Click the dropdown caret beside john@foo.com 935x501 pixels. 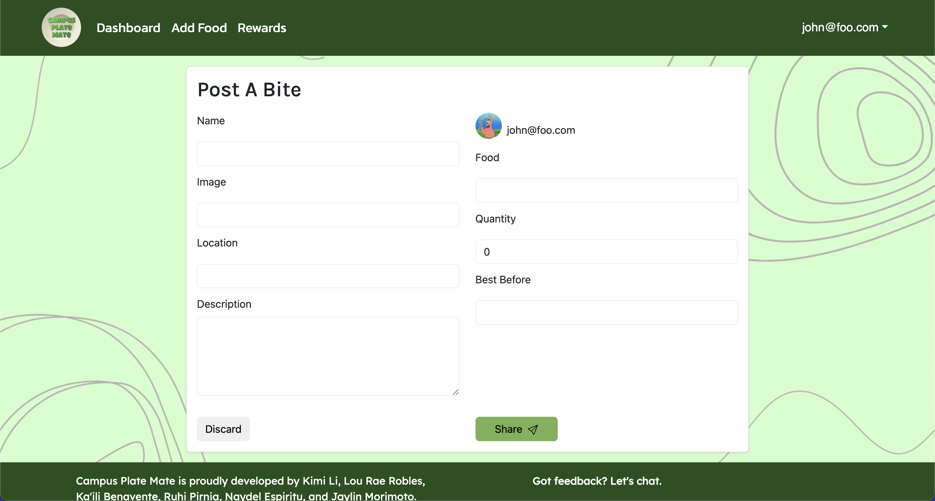[x=885, y=27]
